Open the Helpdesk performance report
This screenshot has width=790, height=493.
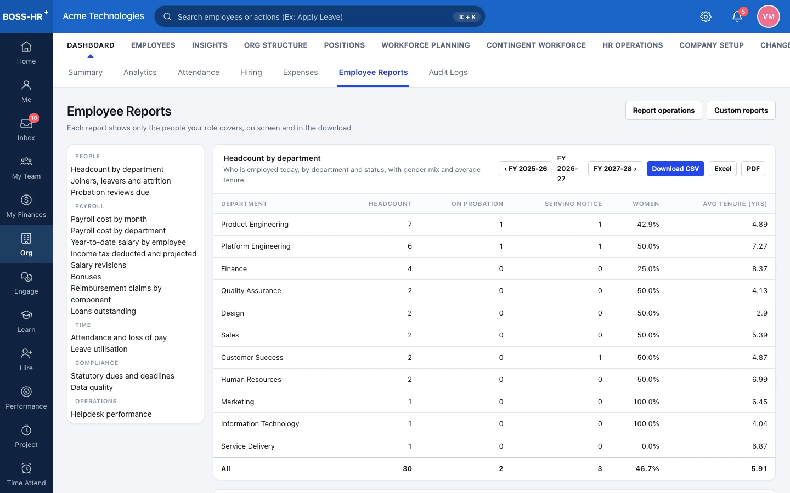pyautogui.click(x=111, y=414)
